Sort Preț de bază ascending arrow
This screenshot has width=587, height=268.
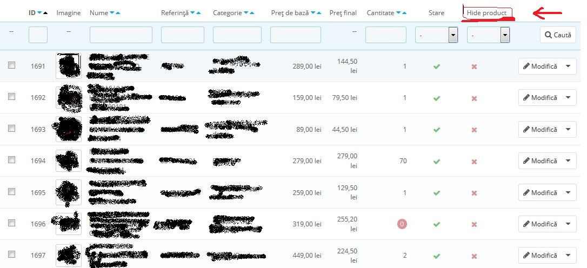click(x=319, y=13)
